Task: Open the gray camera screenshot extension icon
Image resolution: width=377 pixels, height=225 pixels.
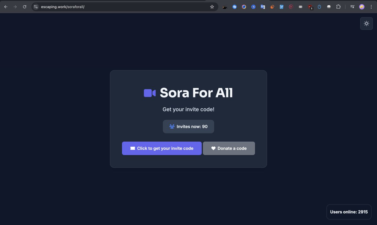Action: 300,7
